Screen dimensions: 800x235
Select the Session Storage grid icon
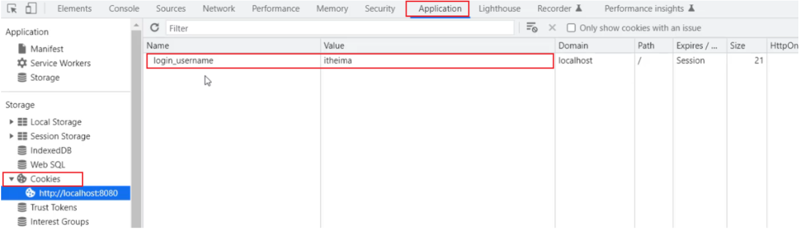[x=22, y=137]
